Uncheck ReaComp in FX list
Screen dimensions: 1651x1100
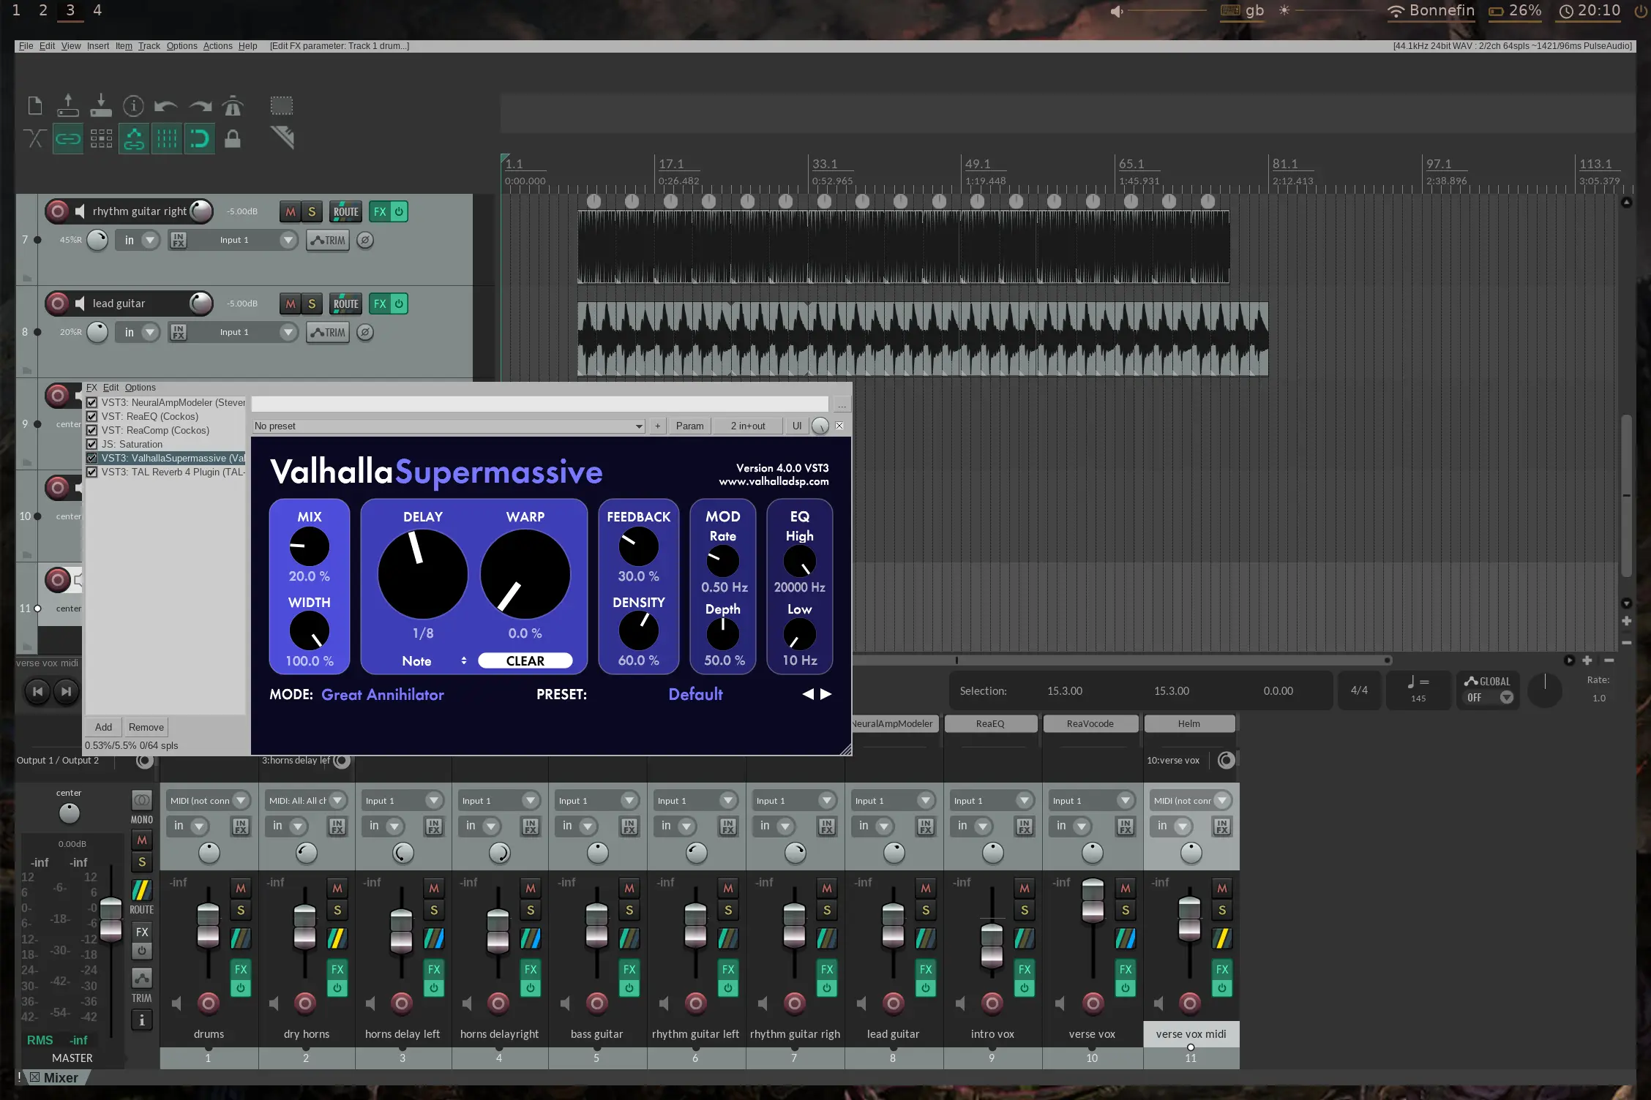pos(92,431)
